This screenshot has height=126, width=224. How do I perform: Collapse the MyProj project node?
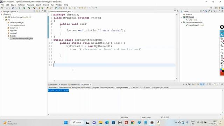1,14
